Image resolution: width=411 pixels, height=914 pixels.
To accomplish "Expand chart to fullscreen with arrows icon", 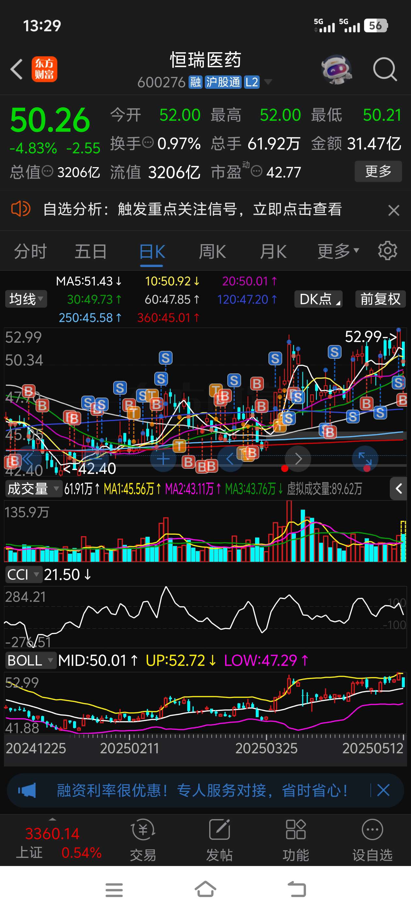I will point(365,459).
